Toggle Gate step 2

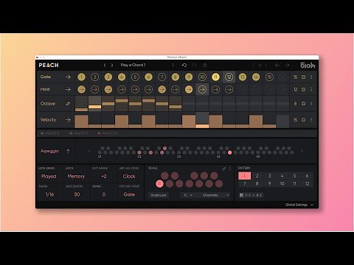[x=94, y=77]
